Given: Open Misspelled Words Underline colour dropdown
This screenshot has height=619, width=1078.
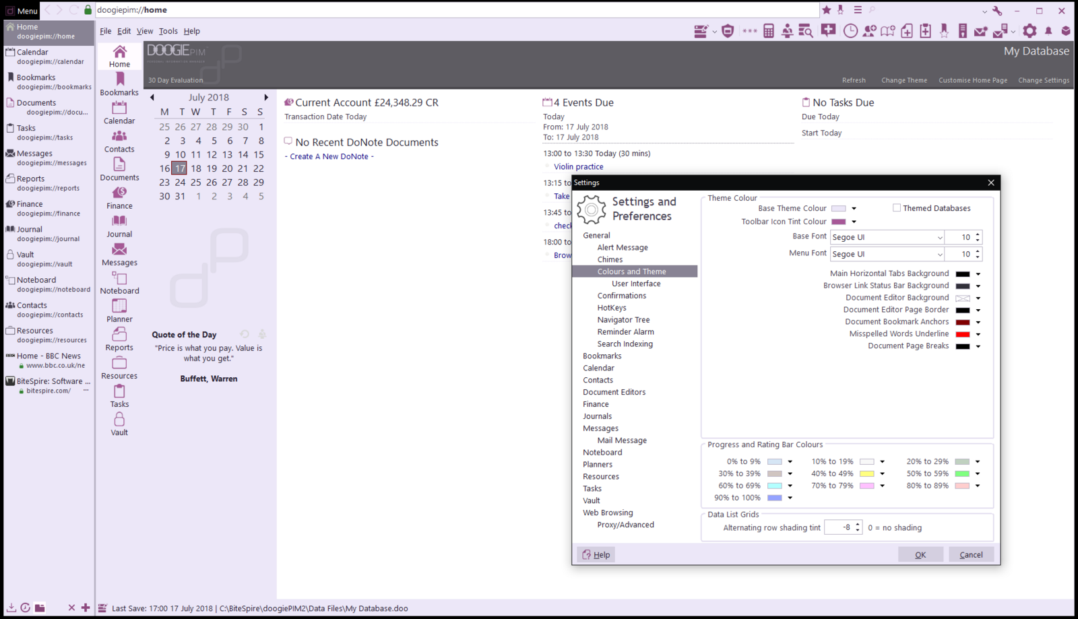Looking at the screenshot, I should pyautogui.click(x=978, y=334).
